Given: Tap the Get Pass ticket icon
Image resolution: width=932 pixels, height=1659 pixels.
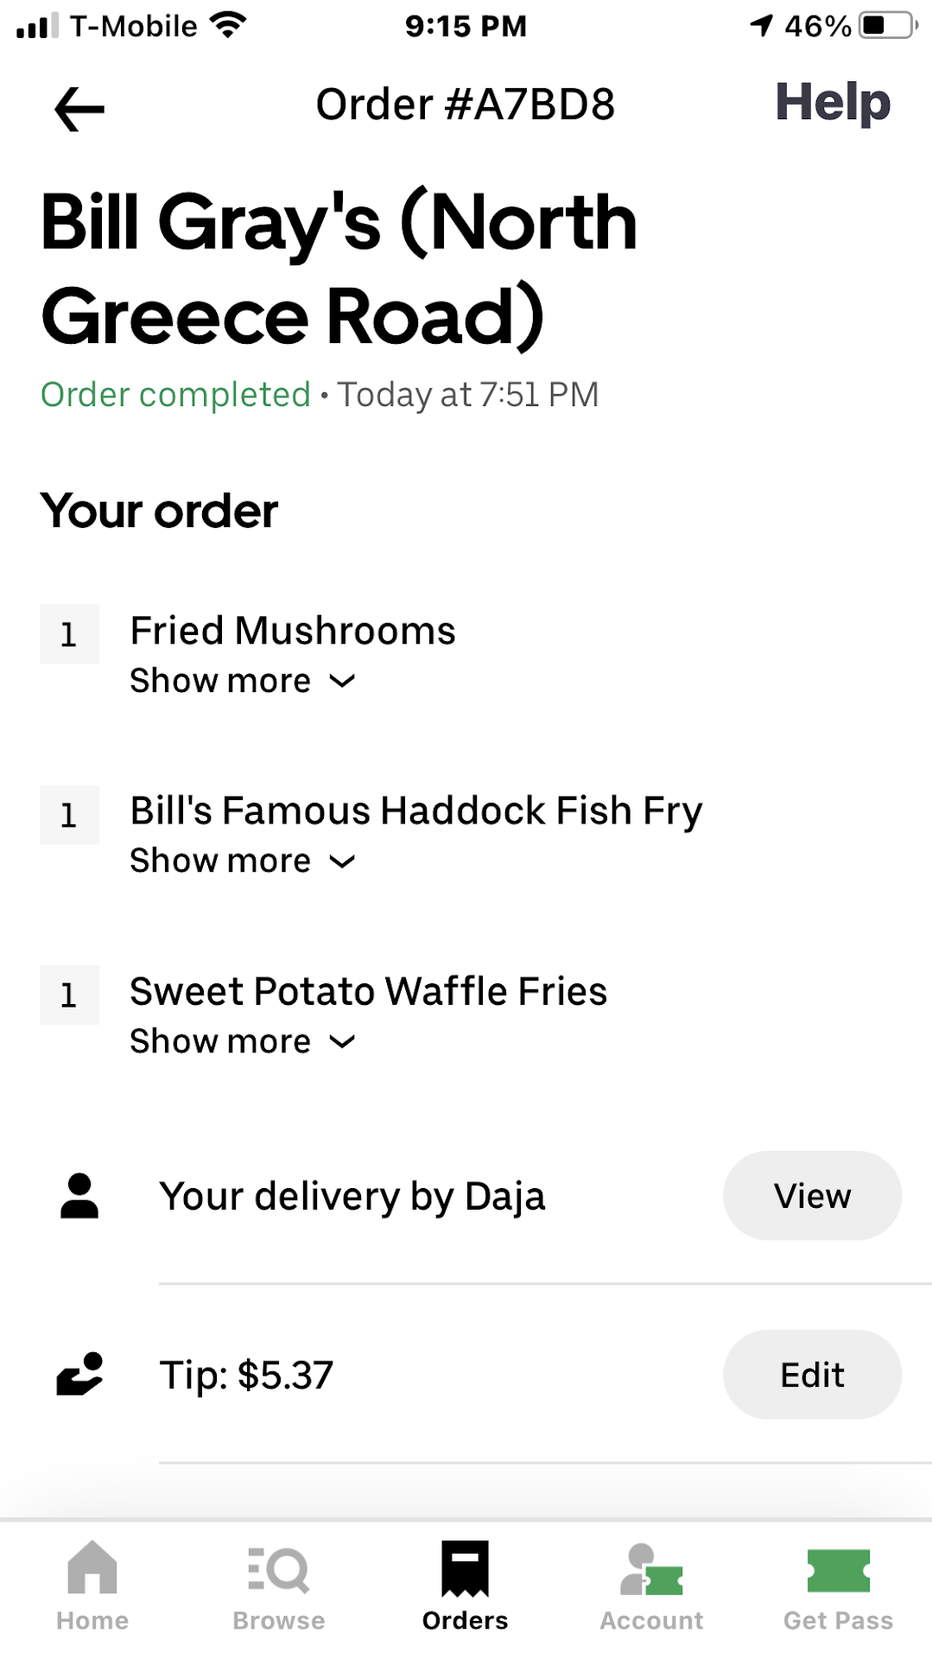Looking at the screenshot, I should [838, 1570].
